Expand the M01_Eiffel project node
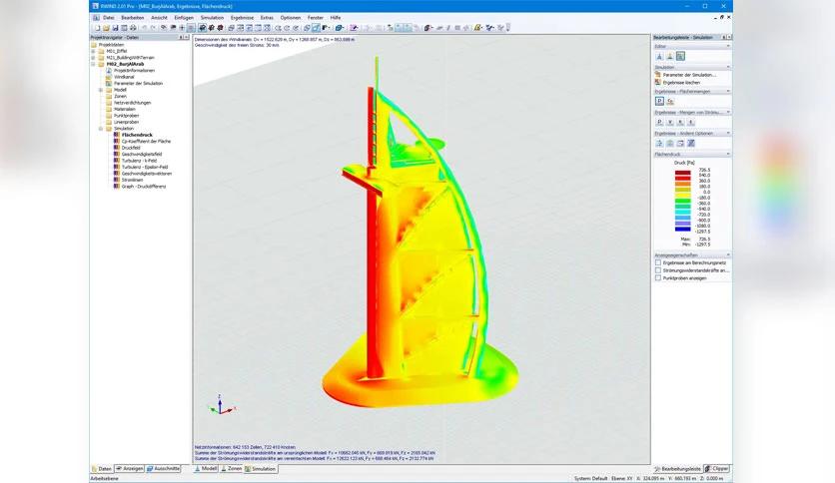 [94, 51]
